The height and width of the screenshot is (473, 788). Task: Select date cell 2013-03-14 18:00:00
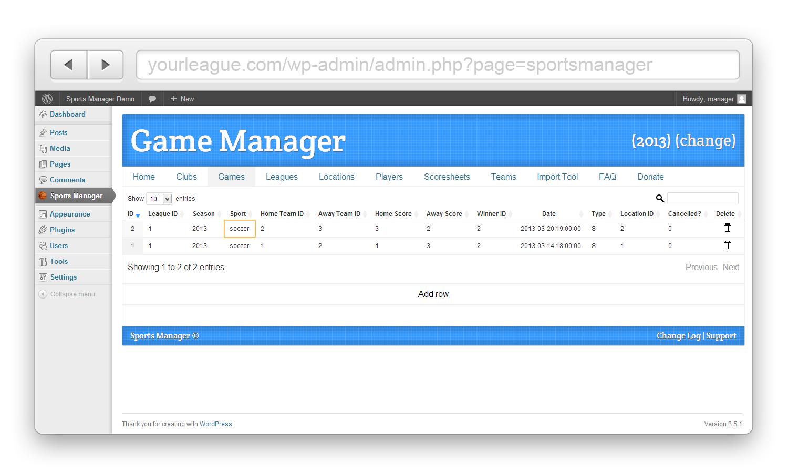point(551,246)
